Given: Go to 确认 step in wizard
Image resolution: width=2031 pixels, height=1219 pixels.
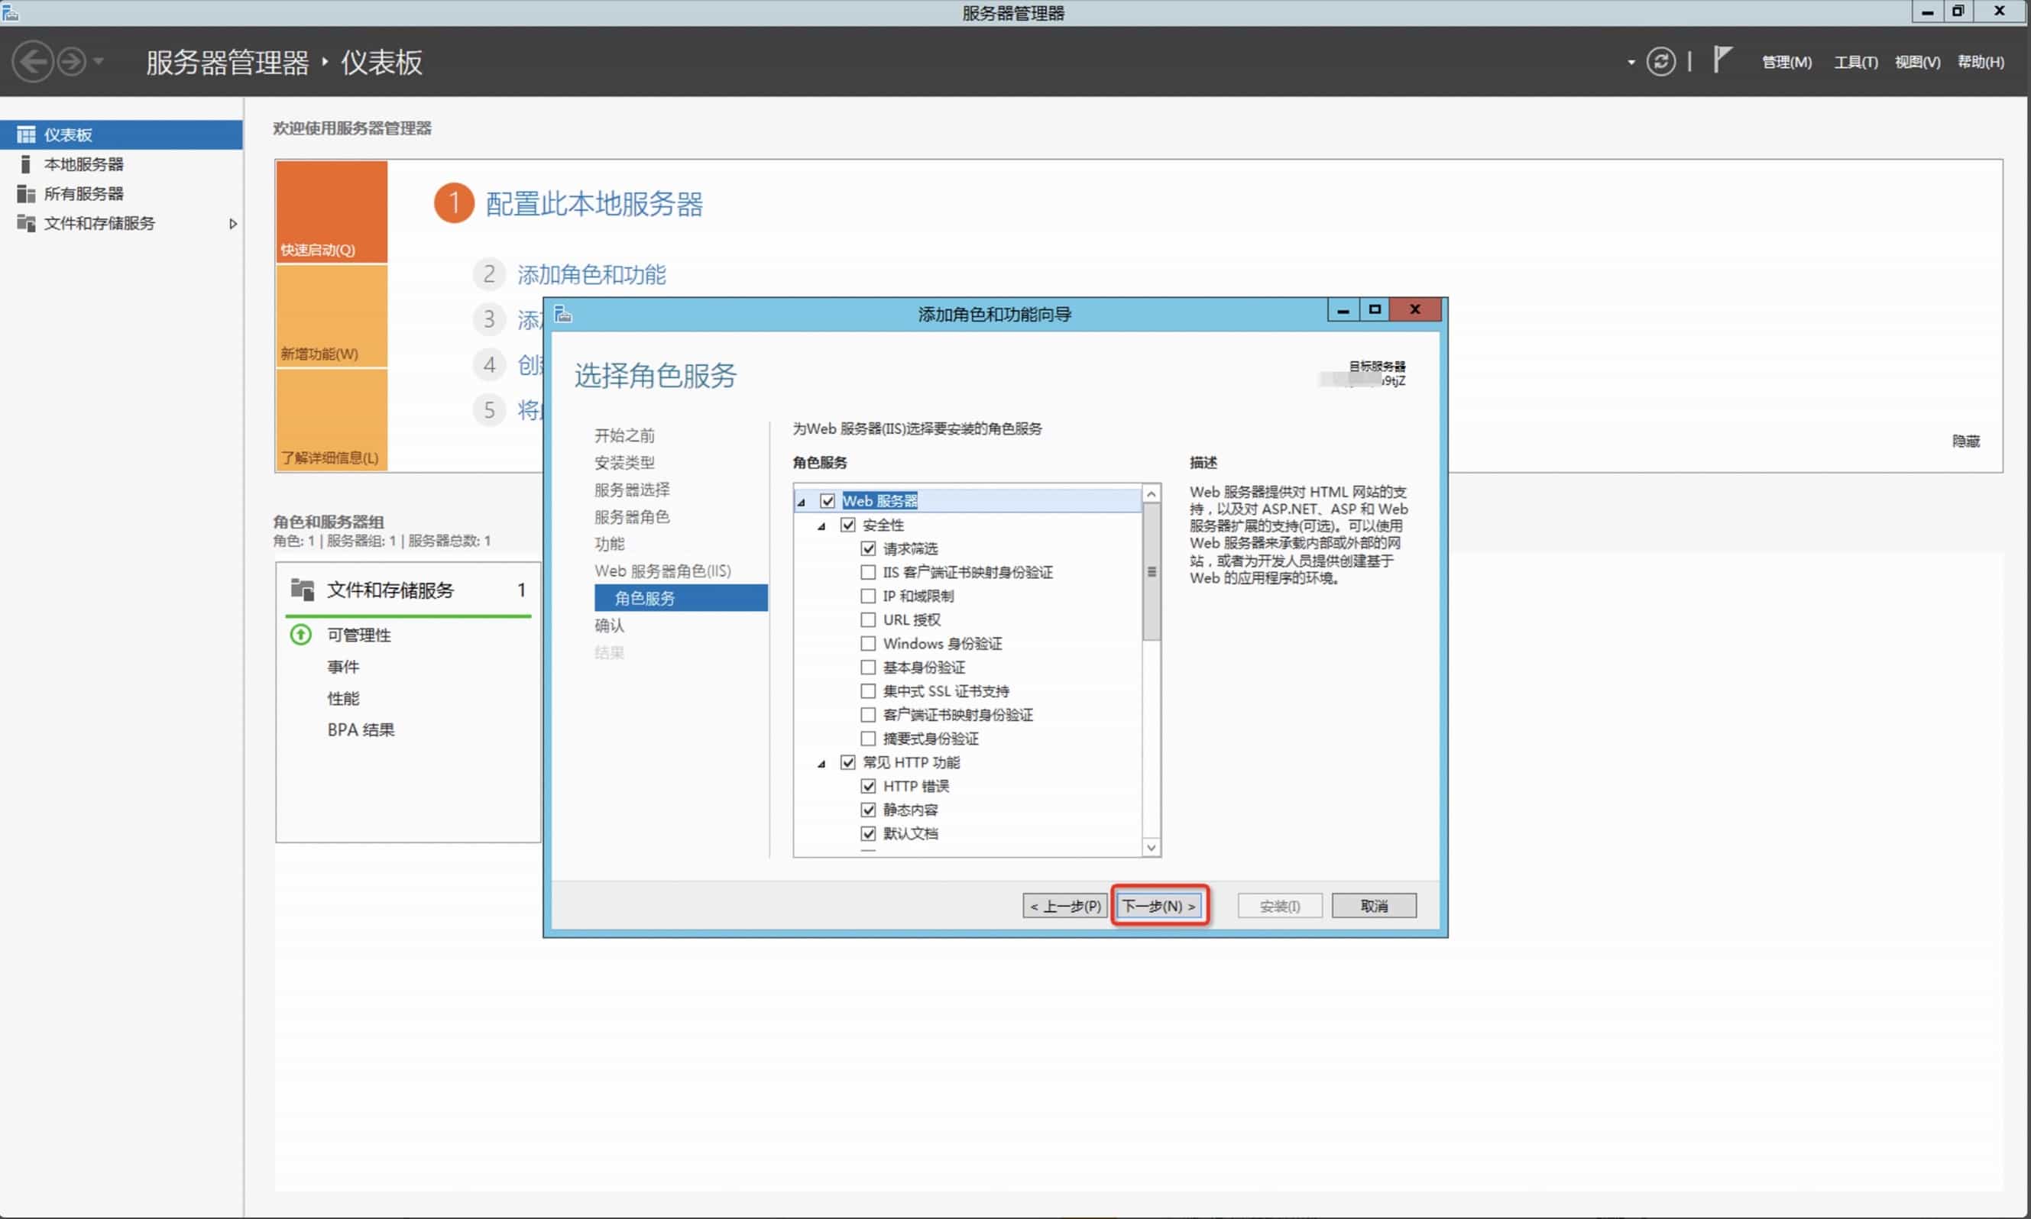Looking at the screenshot, I should [609, 625].
